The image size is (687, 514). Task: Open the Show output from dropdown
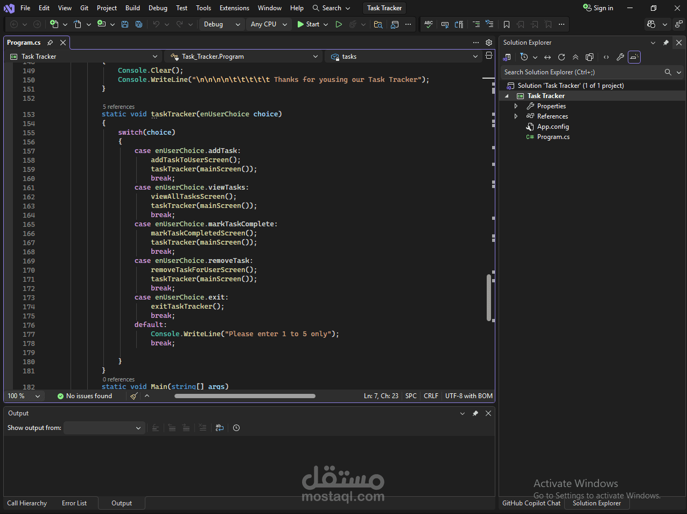[x=104, y=428]
